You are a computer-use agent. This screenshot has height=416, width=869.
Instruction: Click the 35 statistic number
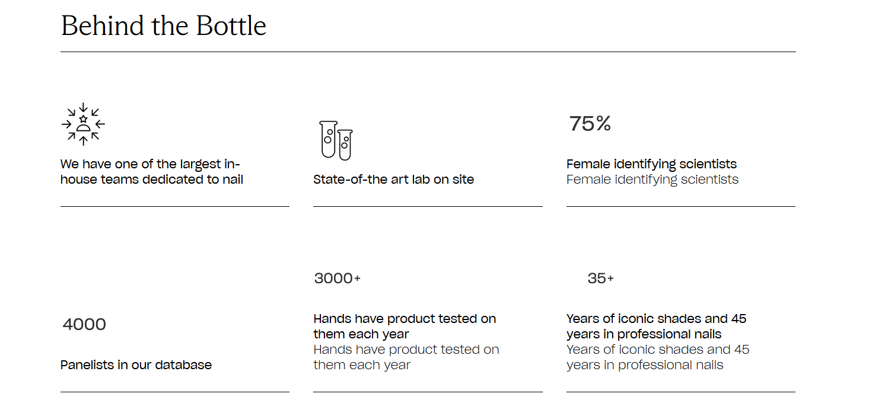596,279
